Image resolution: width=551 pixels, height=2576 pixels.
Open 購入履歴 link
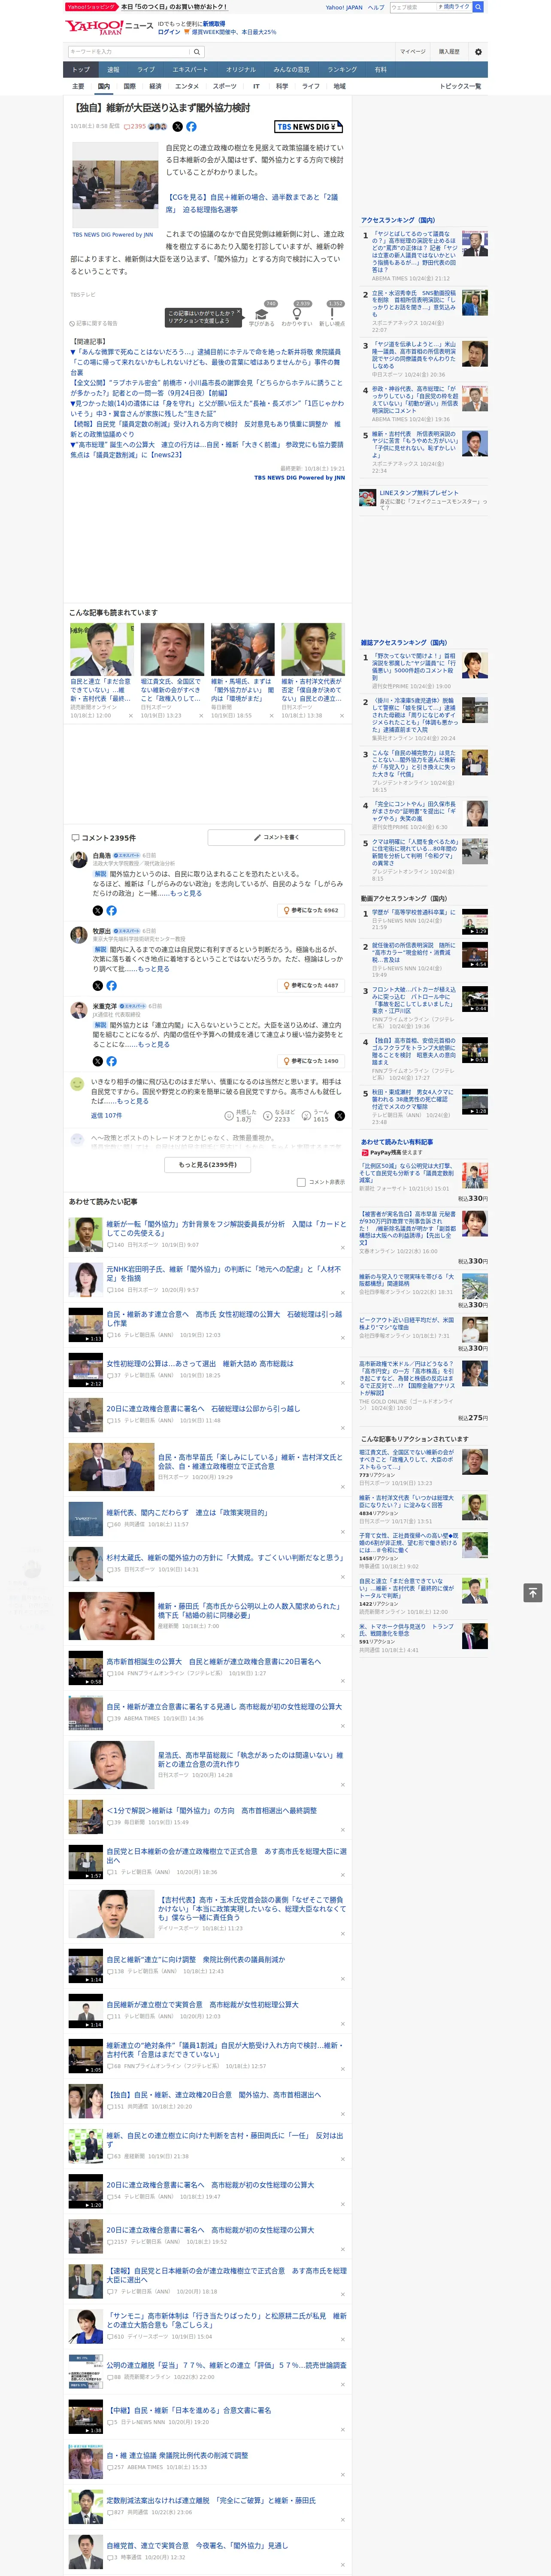click(x=449, y=51)
